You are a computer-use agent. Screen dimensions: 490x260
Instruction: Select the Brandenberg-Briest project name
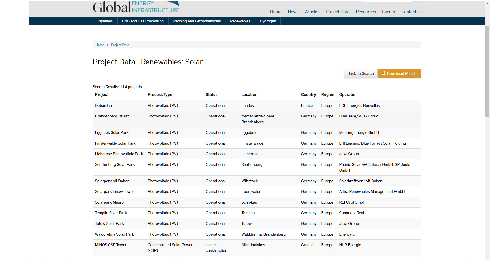point(112,116)
